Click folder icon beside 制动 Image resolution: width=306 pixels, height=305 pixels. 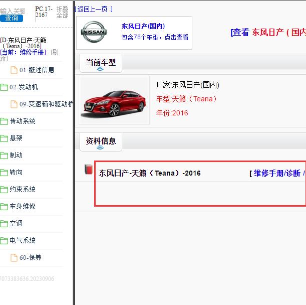pyautogui.click(x=4, y=156)
